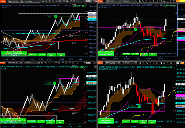Click zoom in magnifier in MES Renko chart

coord(50,1)
